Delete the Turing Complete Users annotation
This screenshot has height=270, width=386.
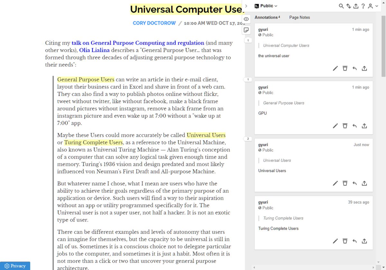[345, 241]
